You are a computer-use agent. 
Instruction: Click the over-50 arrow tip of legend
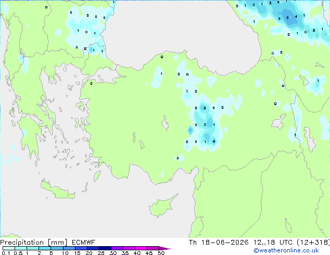click(165, 248)
